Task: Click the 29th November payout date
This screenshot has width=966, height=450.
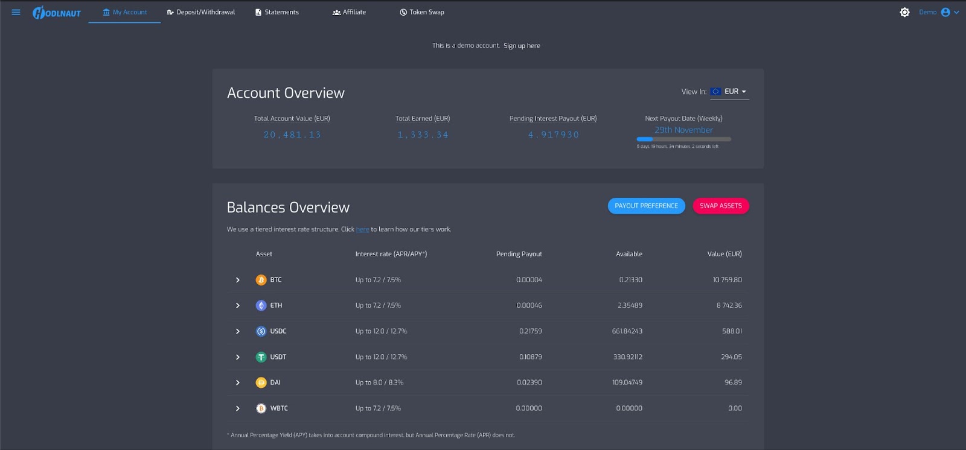Action: click(683, 130)
